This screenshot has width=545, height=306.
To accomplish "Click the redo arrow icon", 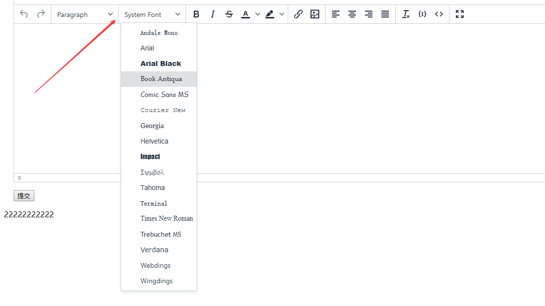I will pyautogui.click(x=41, y=14).
